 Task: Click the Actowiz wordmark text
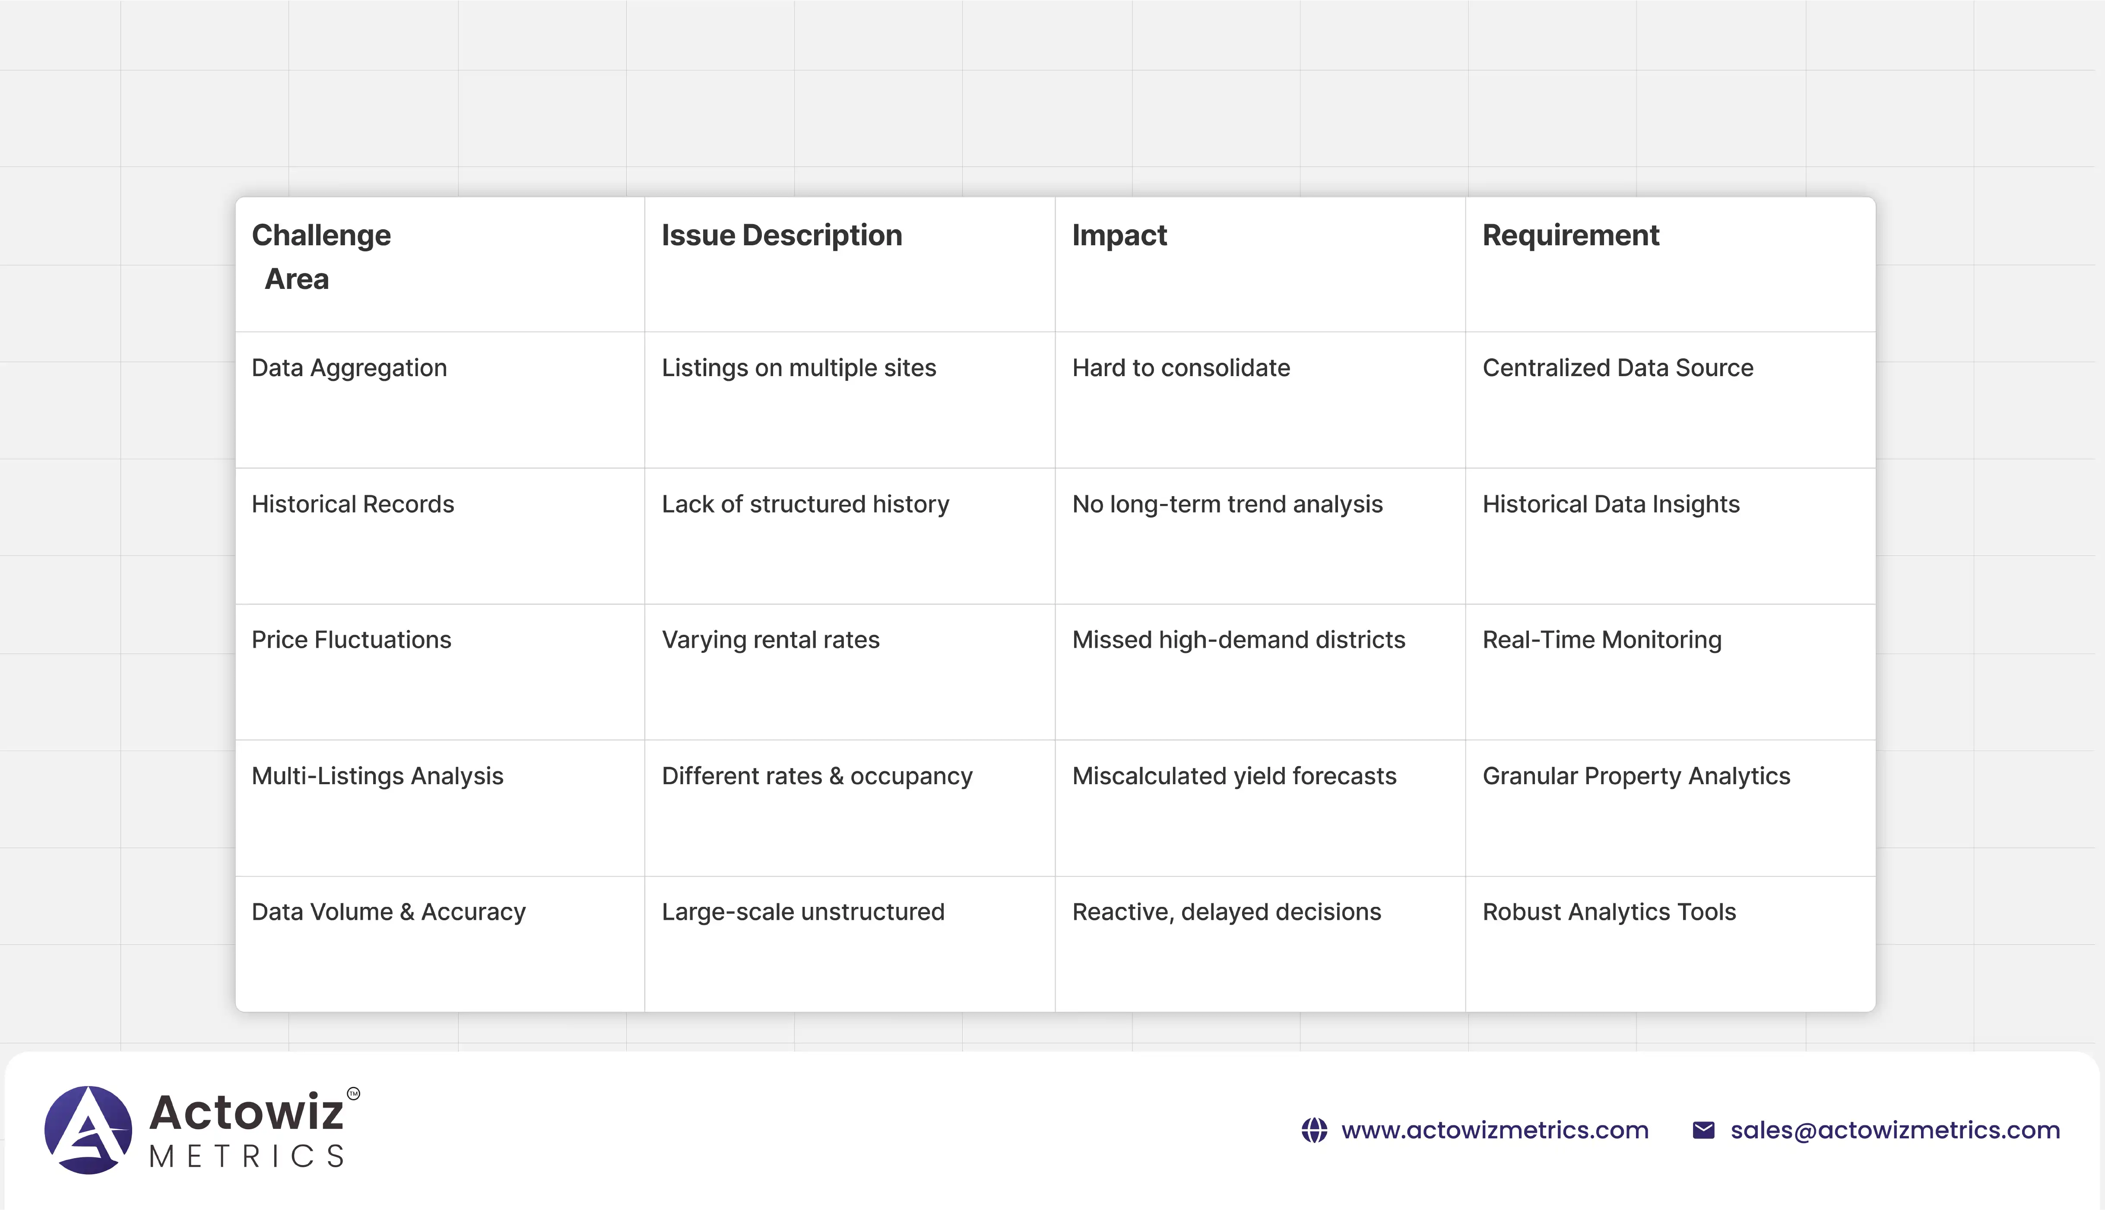pos(246,1112)
